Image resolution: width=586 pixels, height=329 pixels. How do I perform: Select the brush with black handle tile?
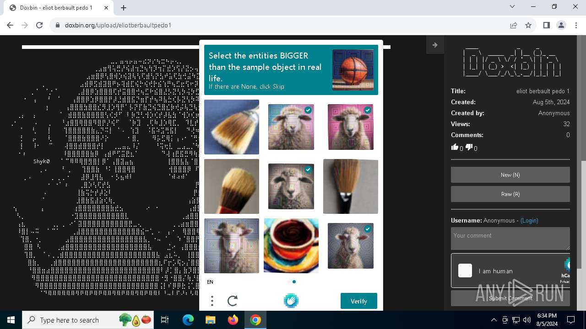(x=351, y=186)
